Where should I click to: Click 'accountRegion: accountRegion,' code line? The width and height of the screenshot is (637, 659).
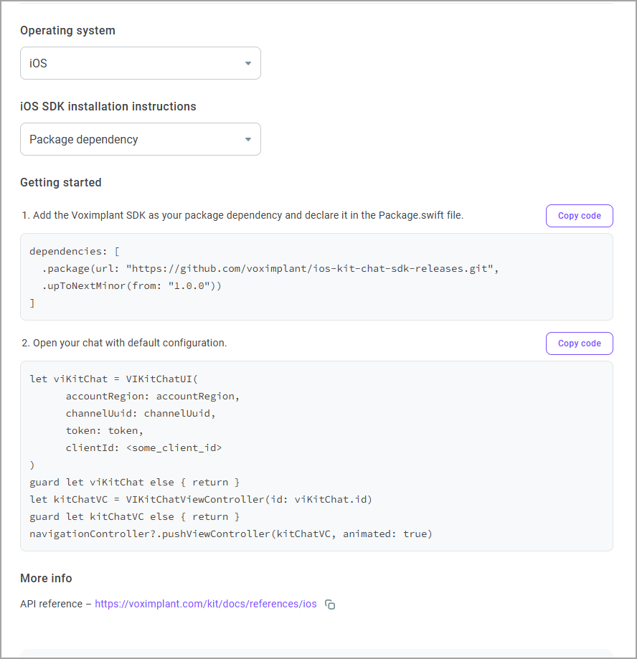click(x=153, y=397)
